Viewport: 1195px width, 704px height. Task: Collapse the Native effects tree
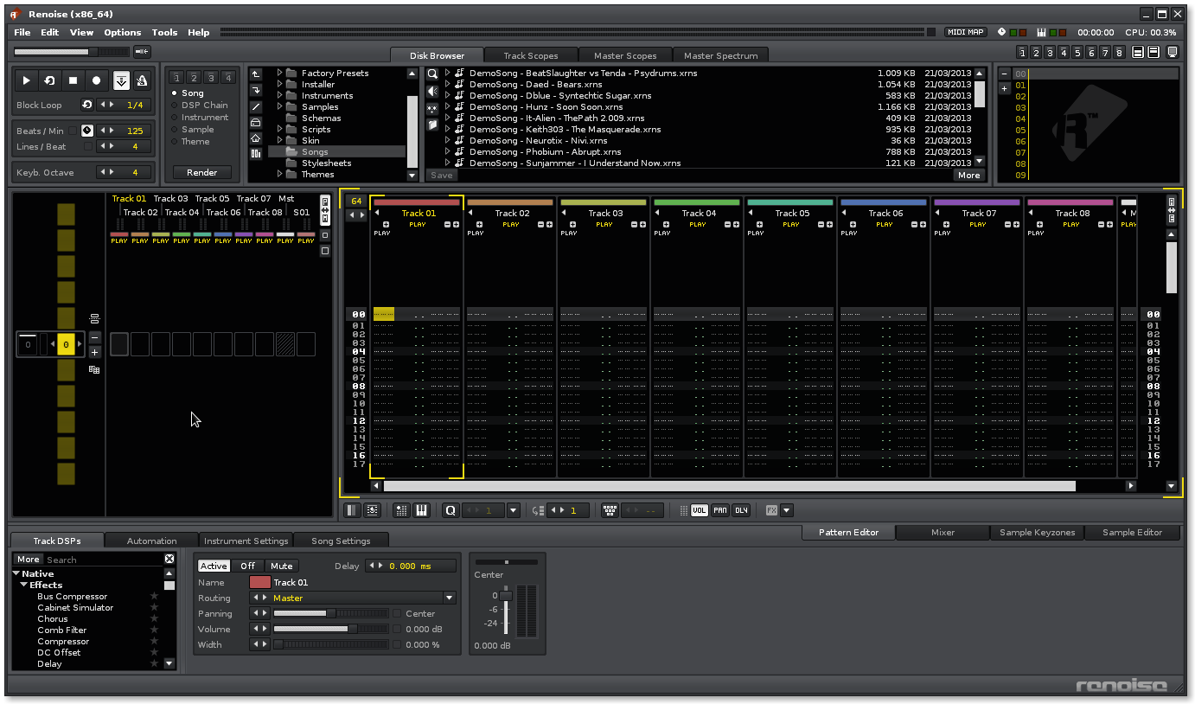coord(16,573)
